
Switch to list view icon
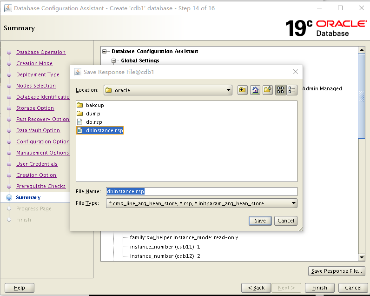pyautogui.click(x=281, y=90)
